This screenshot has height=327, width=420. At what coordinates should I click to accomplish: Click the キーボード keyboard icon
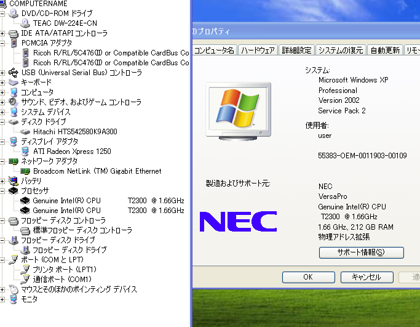(14, 83)
